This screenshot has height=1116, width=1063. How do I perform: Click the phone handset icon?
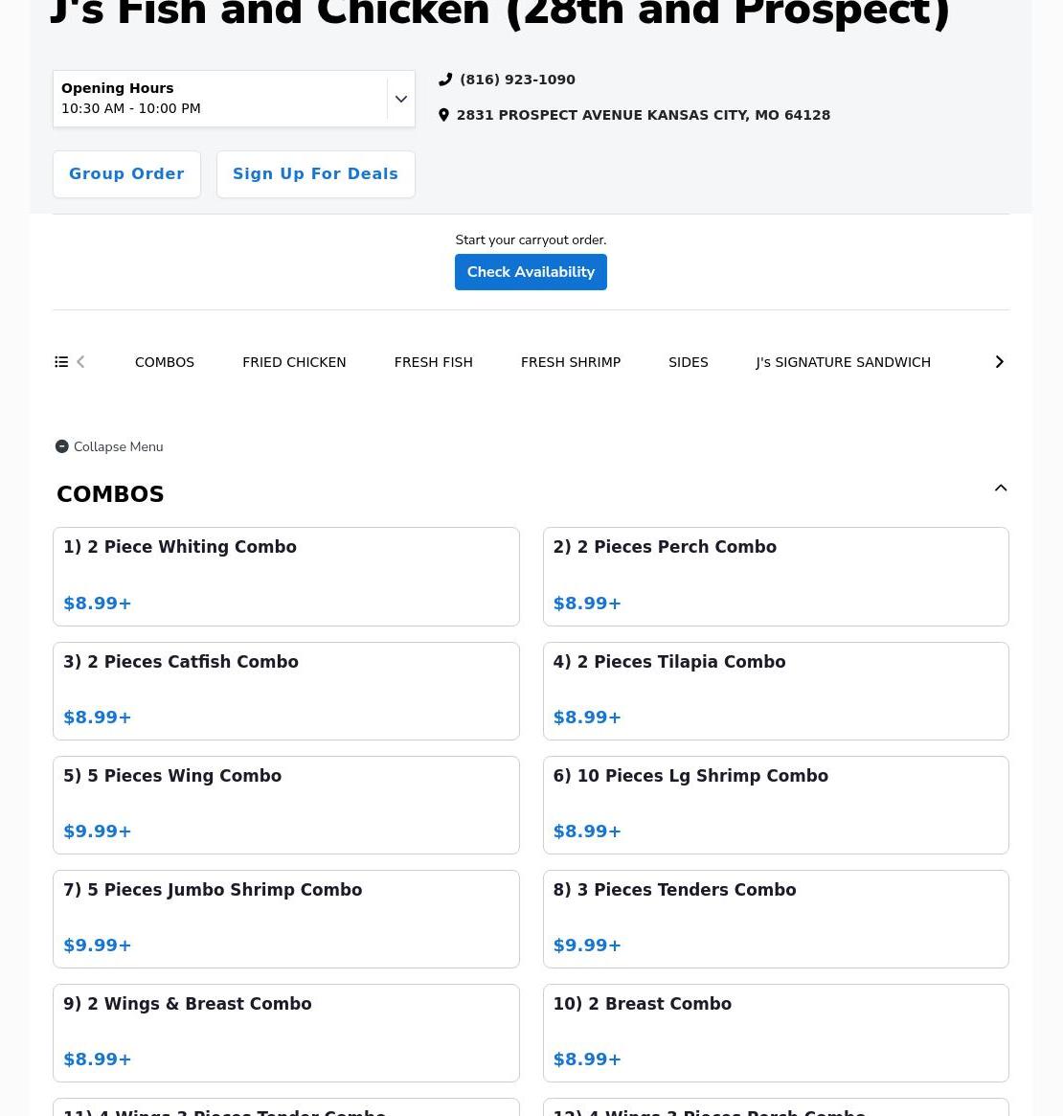pos(445,80)
